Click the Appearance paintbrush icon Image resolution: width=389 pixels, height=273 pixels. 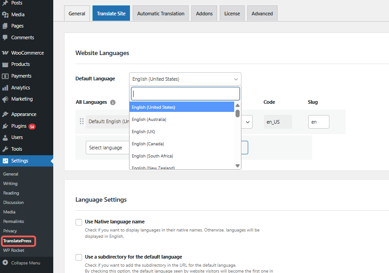[5, 115]
